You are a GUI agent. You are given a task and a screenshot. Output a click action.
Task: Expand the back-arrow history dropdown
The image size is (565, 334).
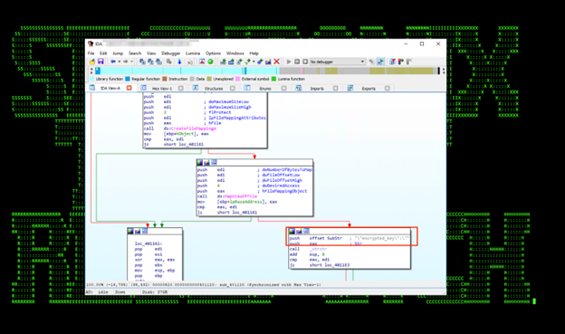(x=119, y=62)
